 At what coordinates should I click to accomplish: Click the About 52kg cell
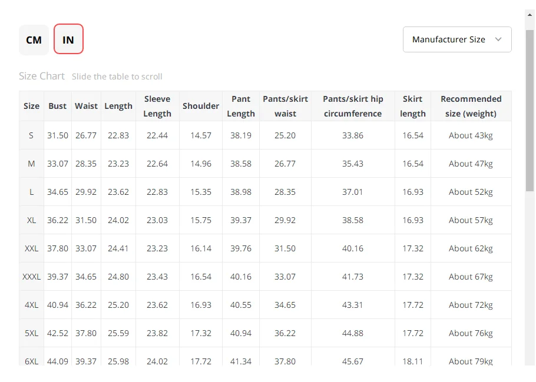click(x=471, y=192)
